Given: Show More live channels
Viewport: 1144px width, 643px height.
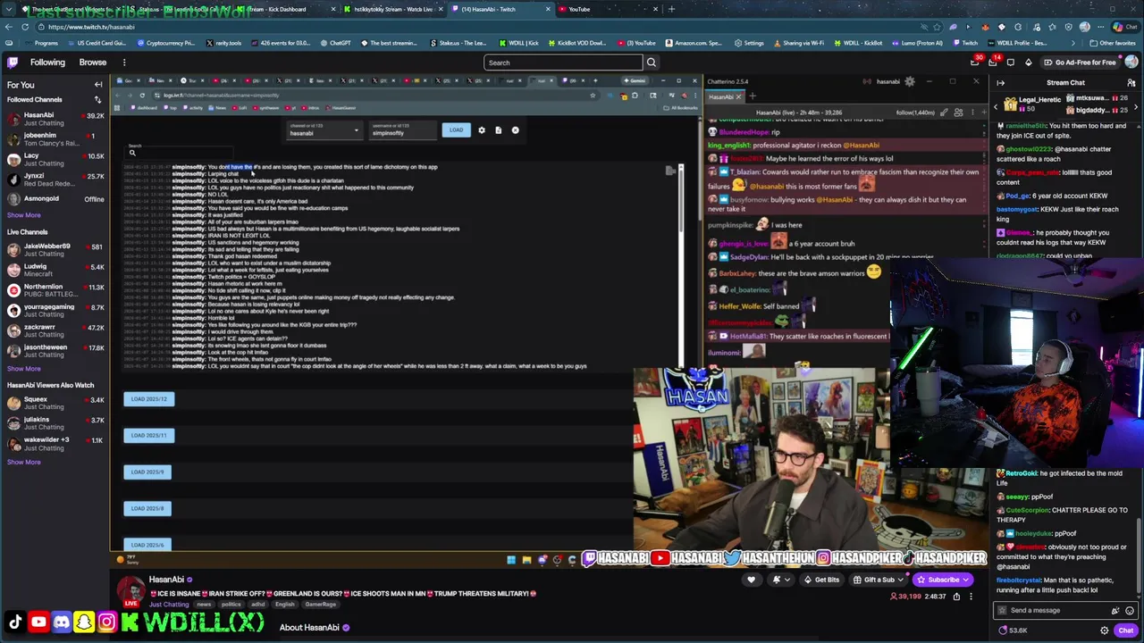Looking at the screenshot, I should (x=24, y=369).
